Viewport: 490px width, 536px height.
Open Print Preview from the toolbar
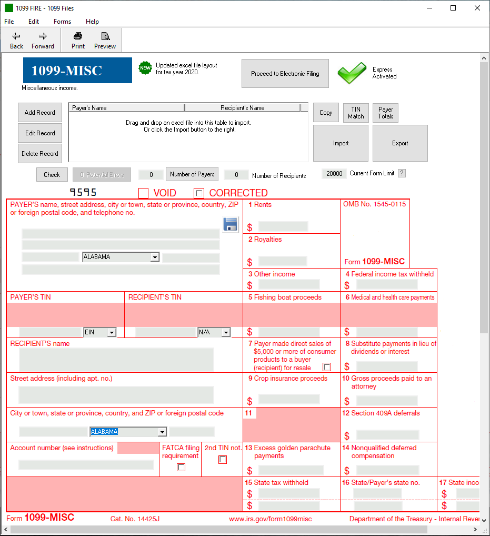105,41
